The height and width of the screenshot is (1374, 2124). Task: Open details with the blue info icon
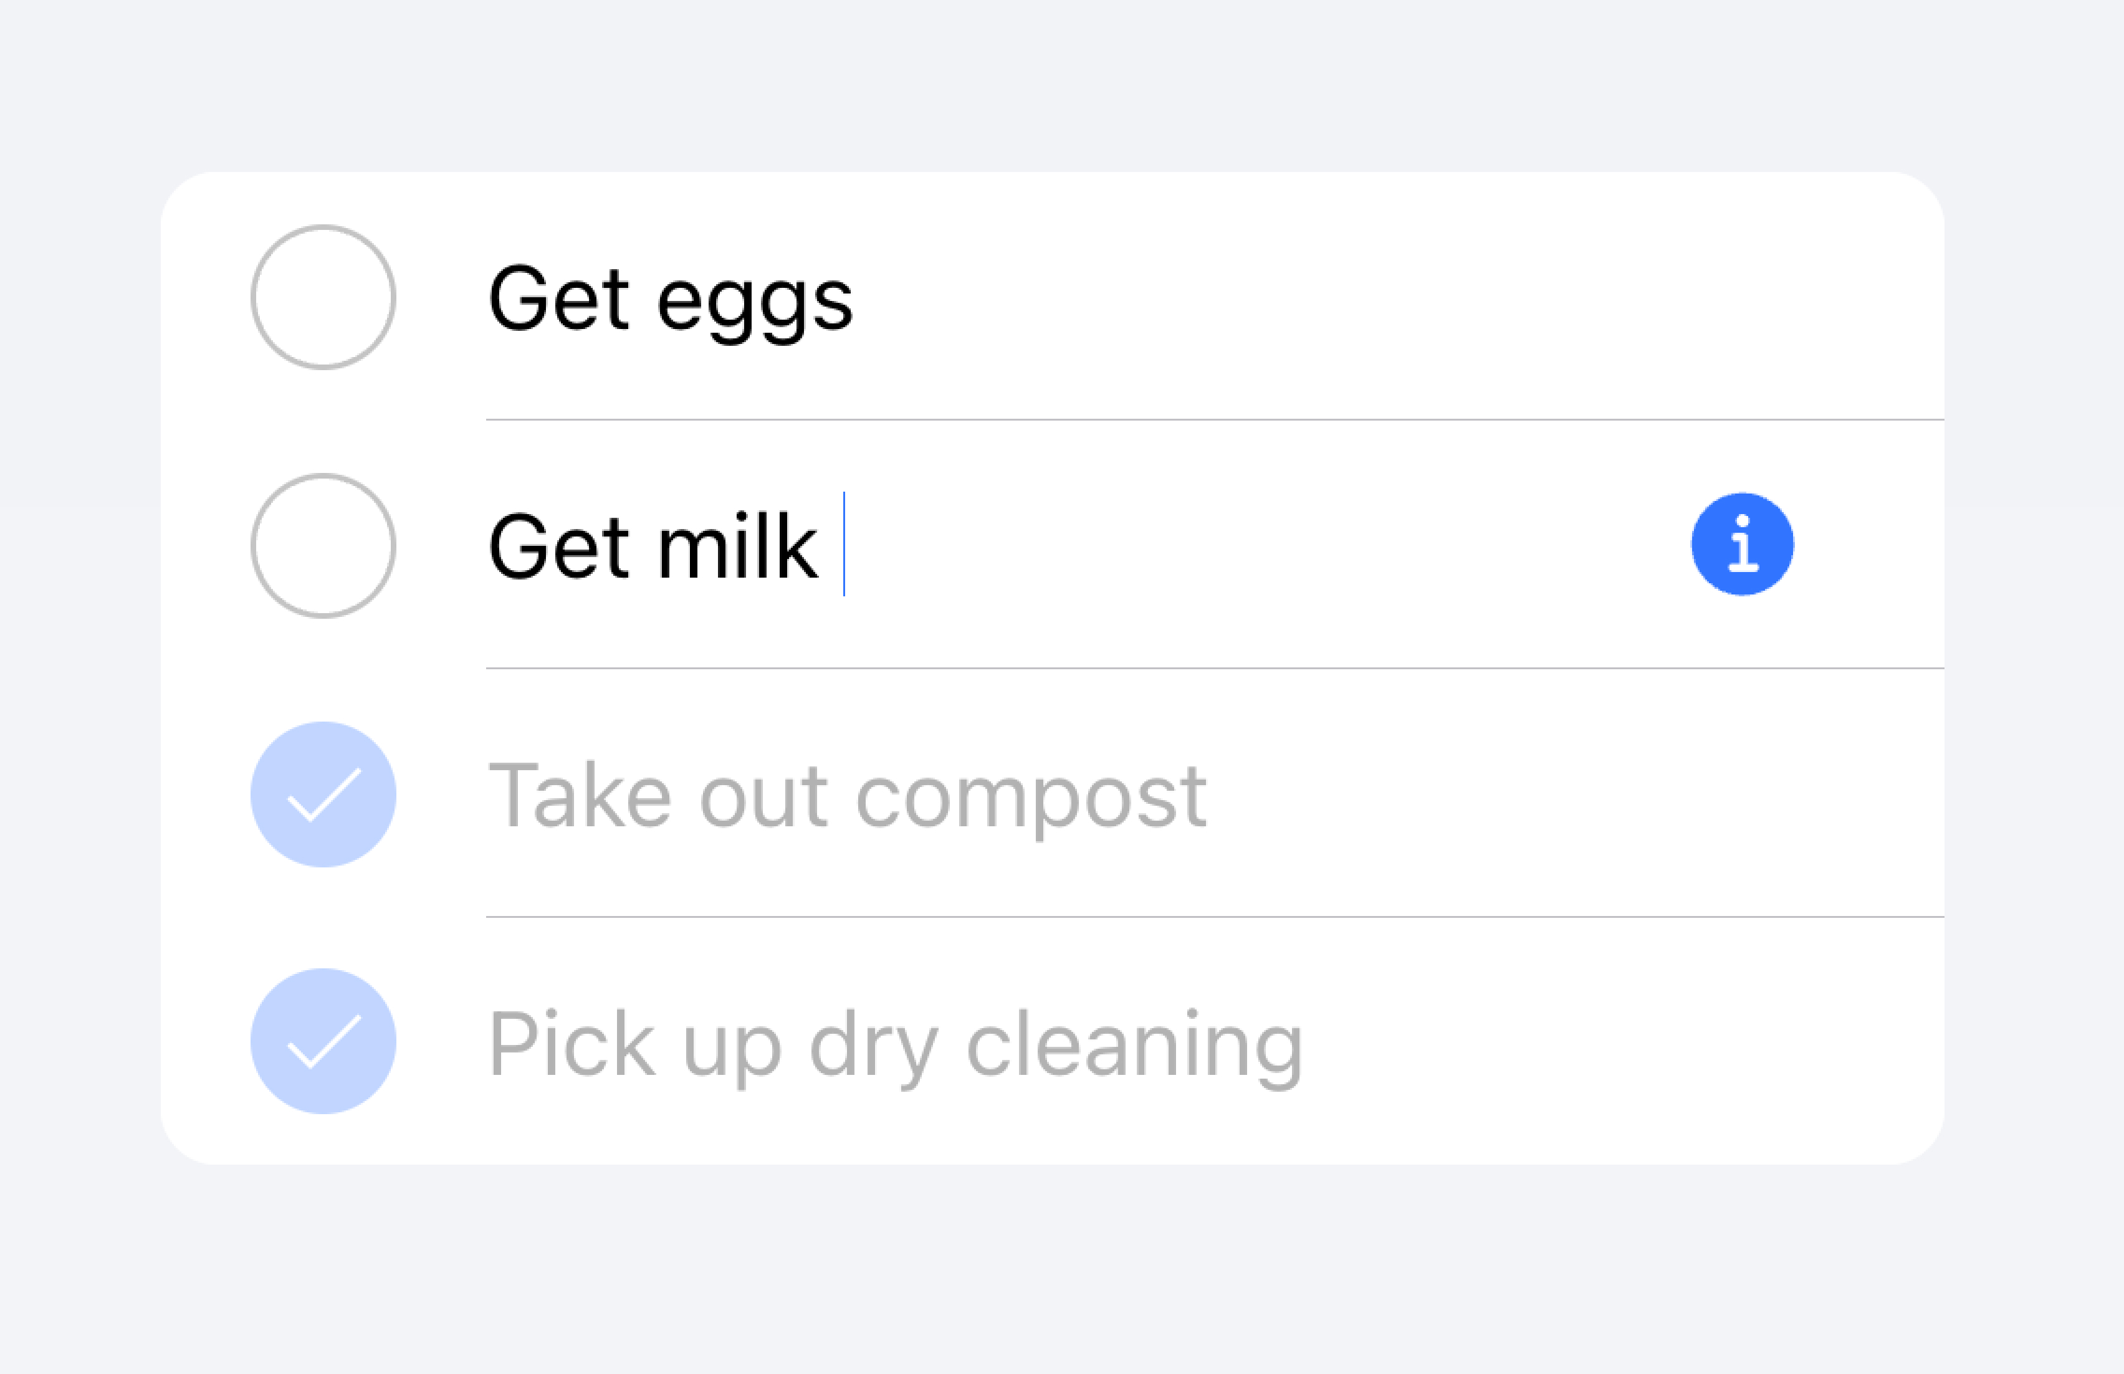1742,544
